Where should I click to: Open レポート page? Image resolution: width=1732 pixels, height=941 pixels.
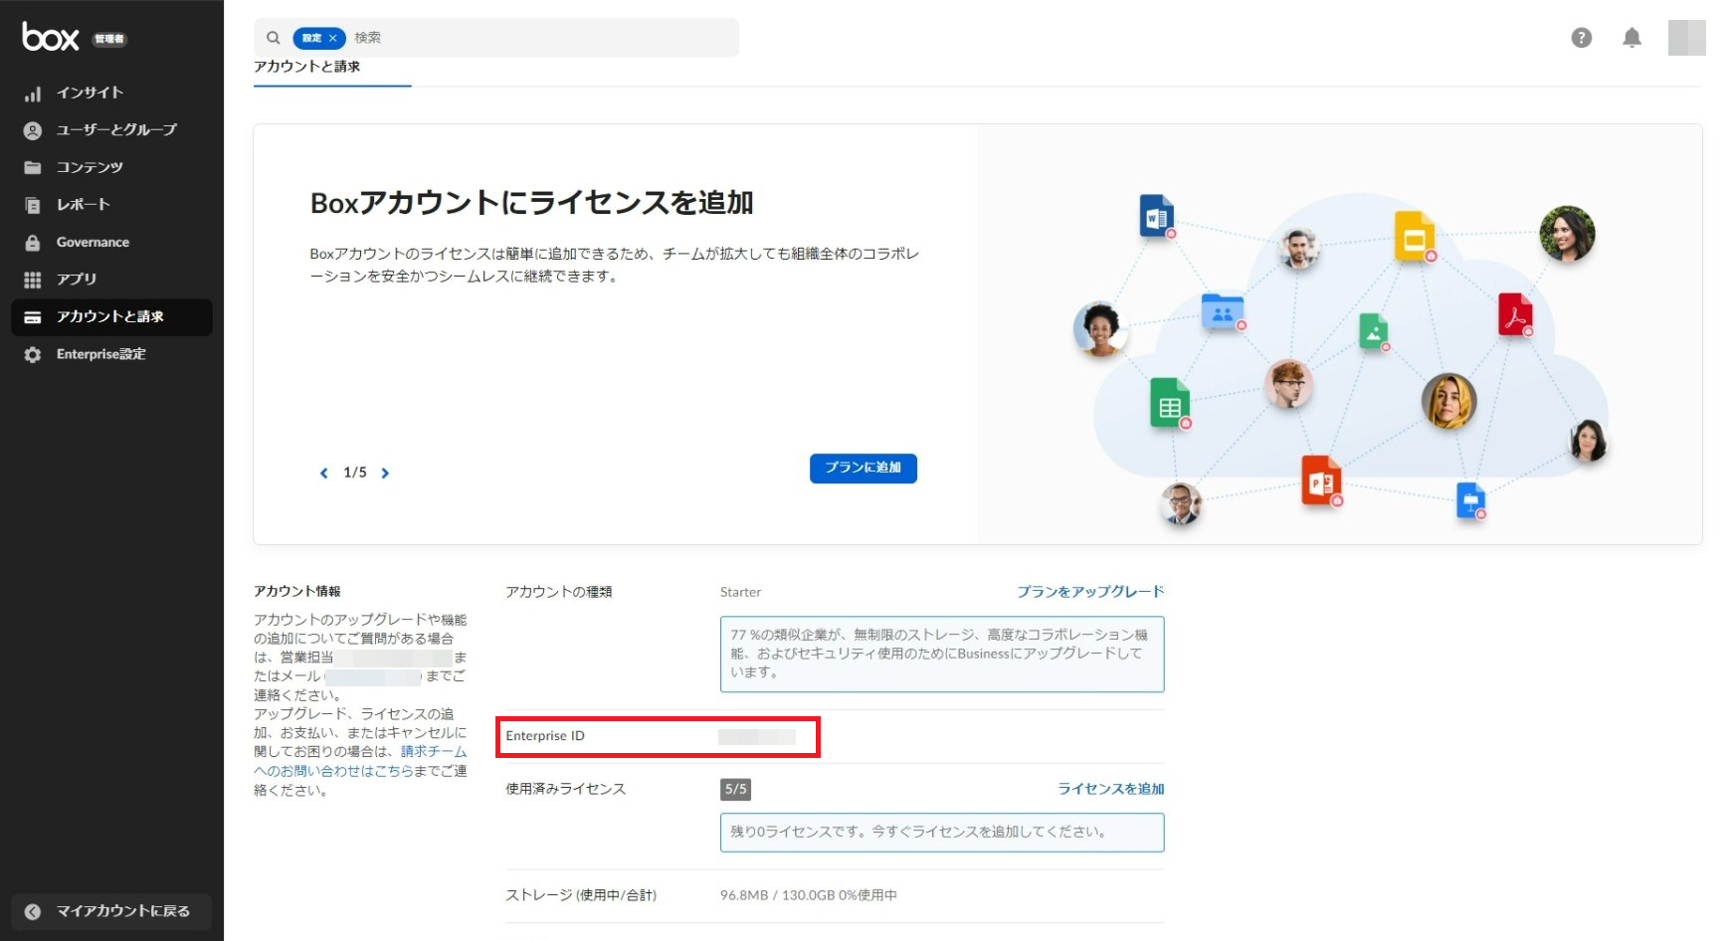(x=84, y=205)
